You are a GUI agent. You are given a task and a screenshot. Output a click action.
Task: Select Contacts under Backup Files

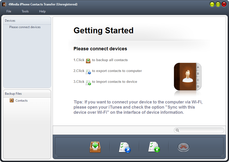(21, 101)
